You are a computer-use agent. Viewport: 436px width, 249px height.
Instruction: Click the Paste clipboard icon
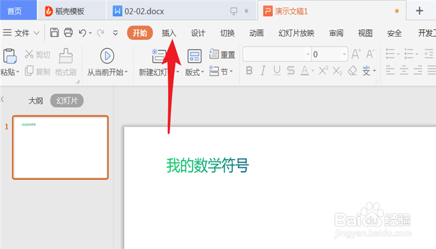tap(10, 56)
